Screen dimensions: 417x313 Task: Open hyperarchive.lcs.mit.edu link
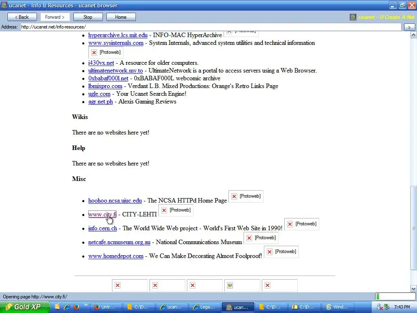(x=118, y=35)
